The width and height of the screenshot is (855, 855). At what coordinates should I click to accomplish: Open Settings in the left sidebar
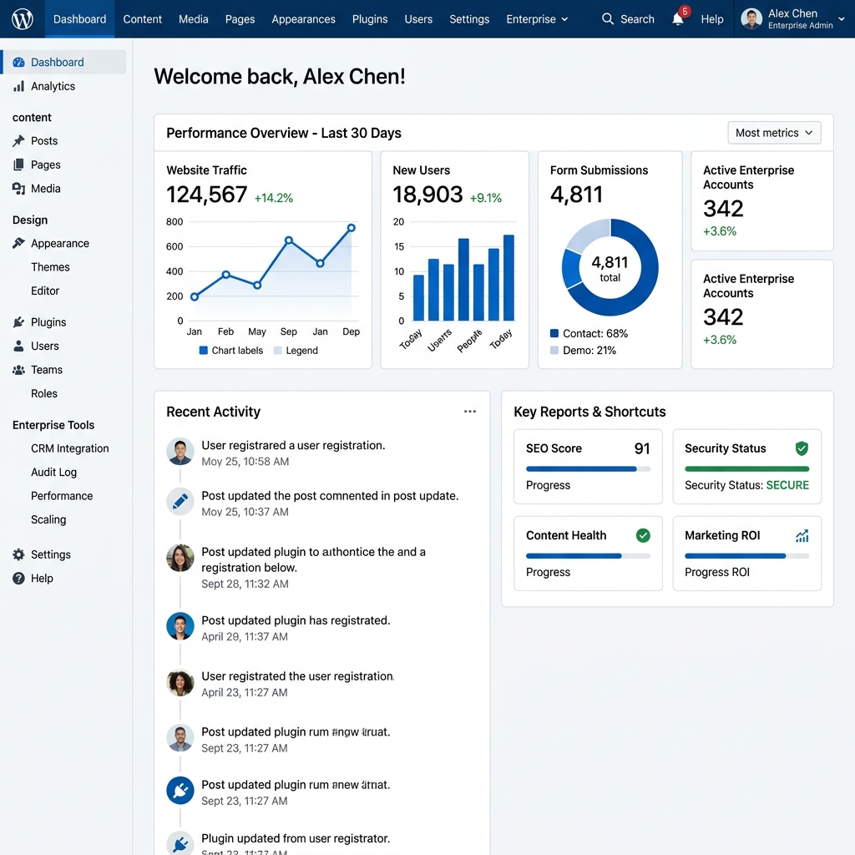tap(50, 554)
